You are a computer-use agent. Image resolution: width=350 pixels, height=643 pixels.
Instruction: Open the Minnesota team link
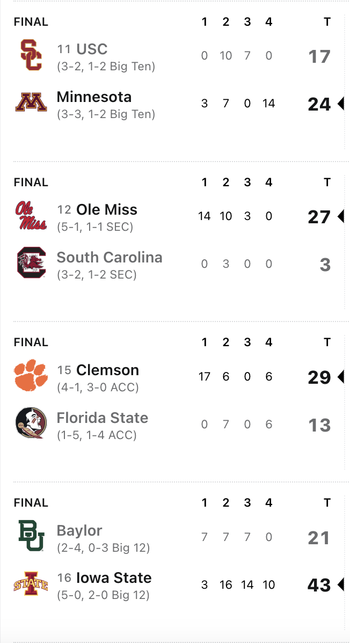tap(94, 97)
